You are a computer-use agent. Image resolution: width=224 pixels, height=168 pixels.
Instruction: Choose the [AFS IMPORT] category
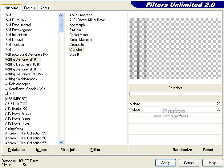click(16, 99)
